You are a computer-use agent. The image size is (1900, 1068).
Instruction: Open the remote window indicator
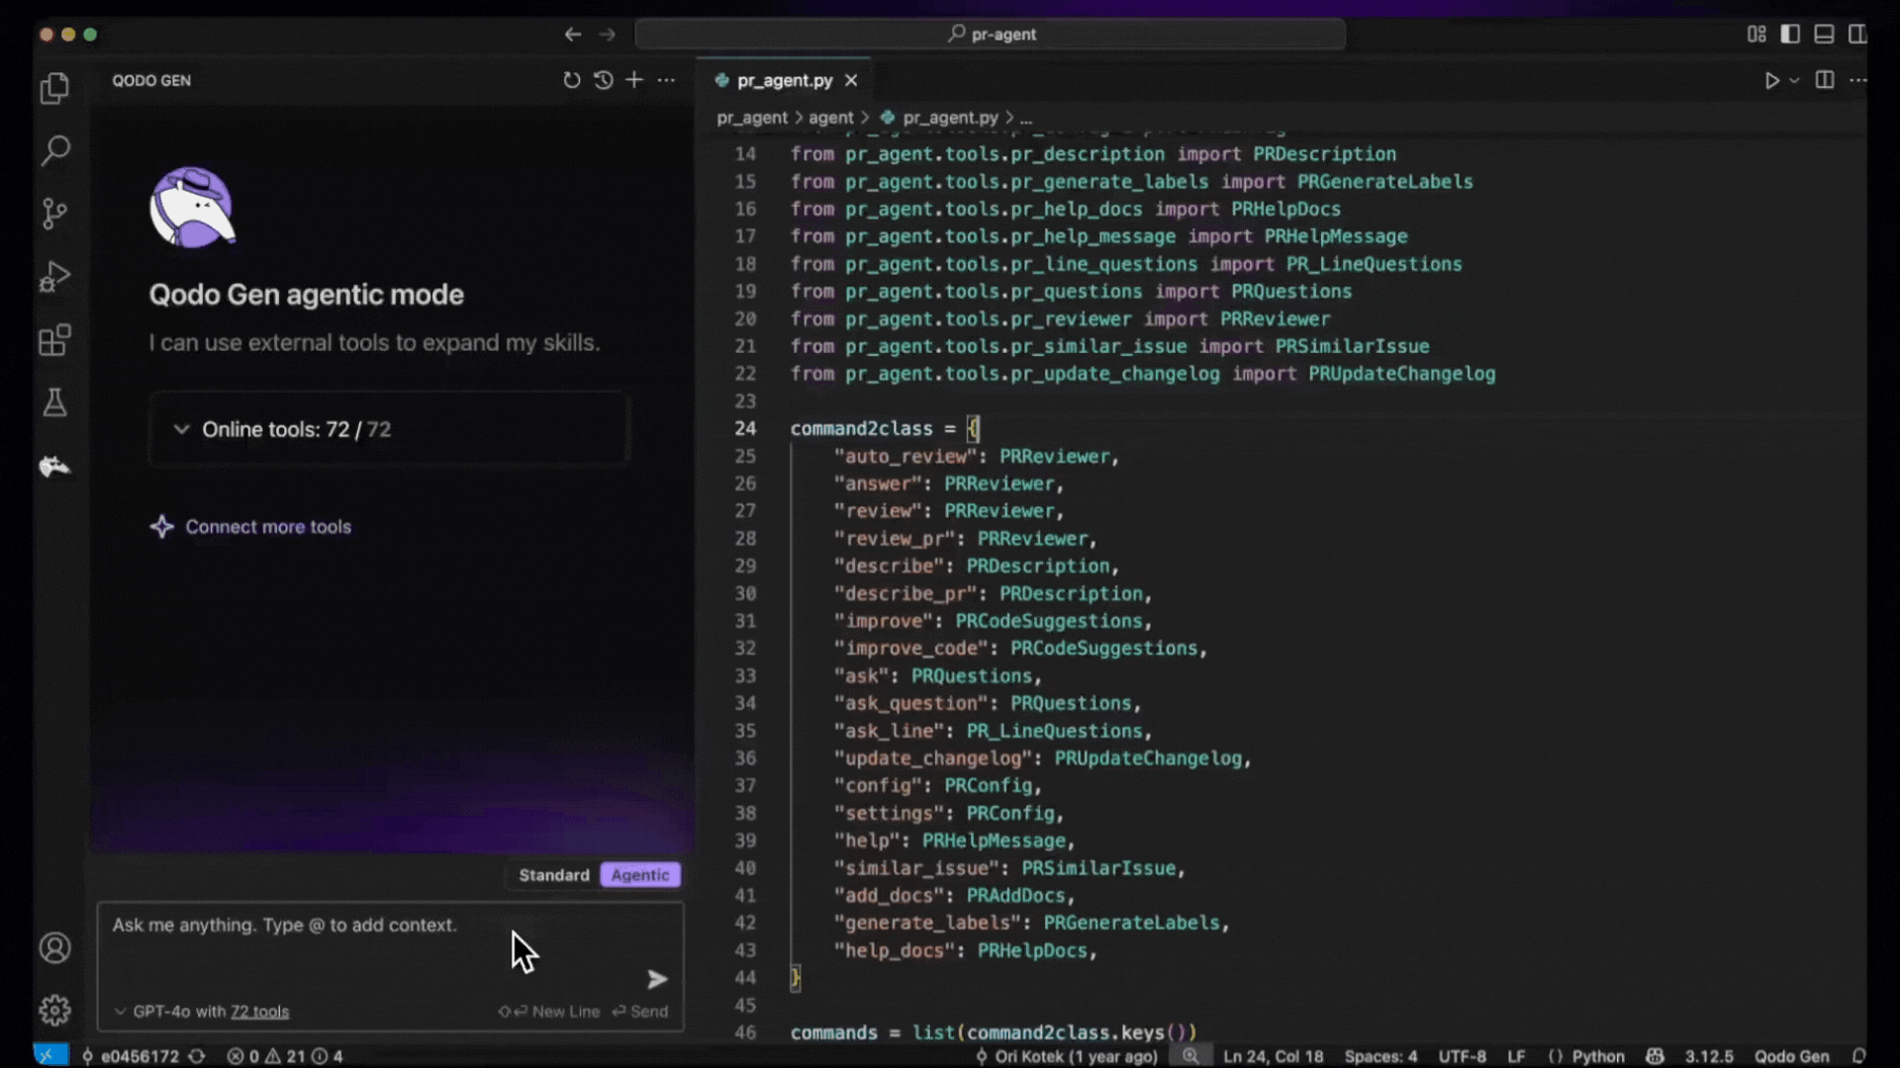pos(50,1056)
